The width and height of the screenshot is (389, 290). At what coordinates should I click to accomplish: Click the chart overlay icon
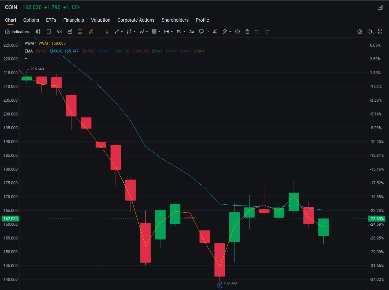click(x=70, y=31)
